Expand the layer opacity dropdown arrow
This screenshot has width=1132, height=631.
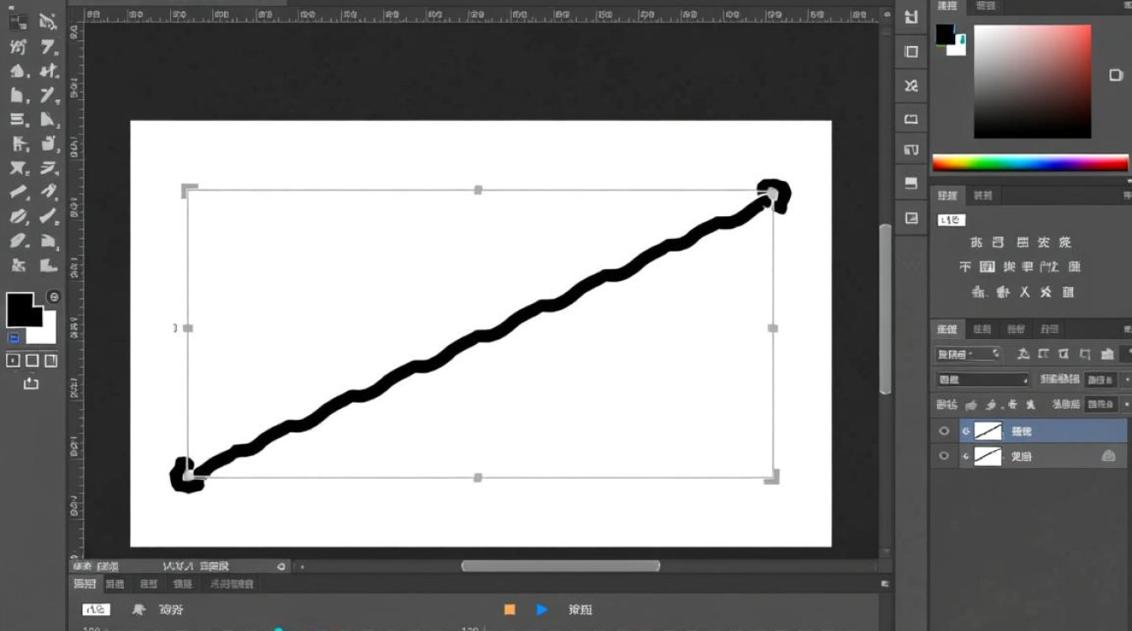click(x=1127, y=379)
